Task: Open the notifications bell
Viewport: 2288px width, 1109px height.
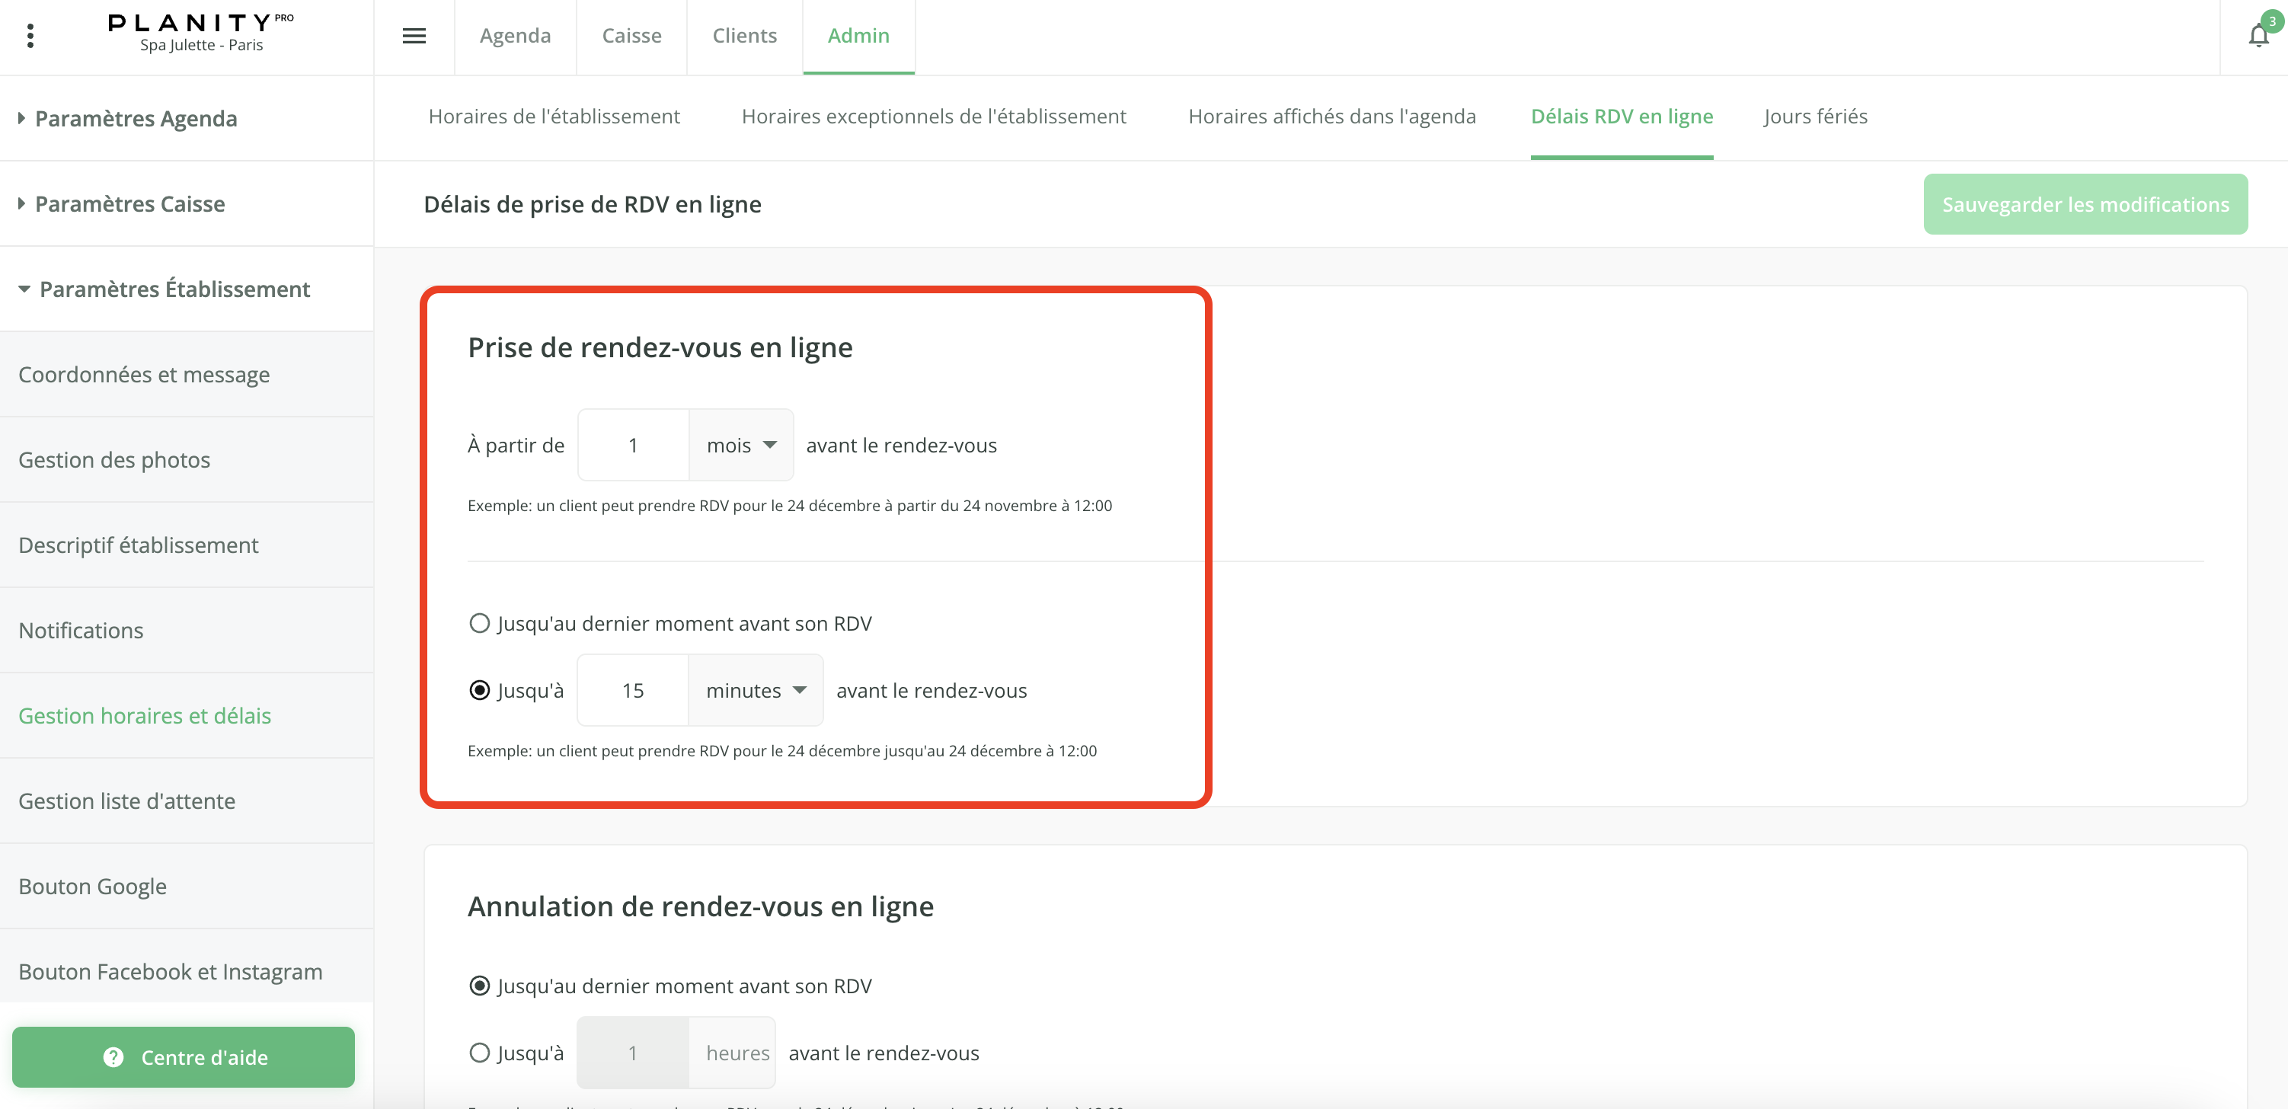Action: click(2258, 36)
